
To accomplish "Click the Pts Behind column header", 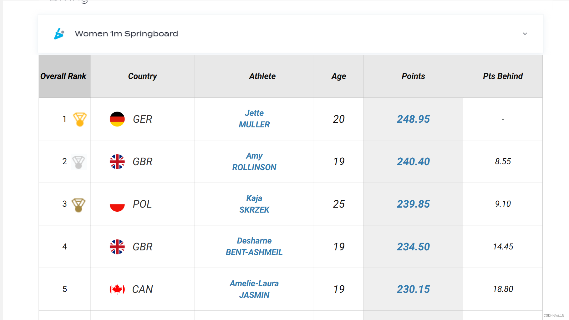I will click(x=503, y=76).
